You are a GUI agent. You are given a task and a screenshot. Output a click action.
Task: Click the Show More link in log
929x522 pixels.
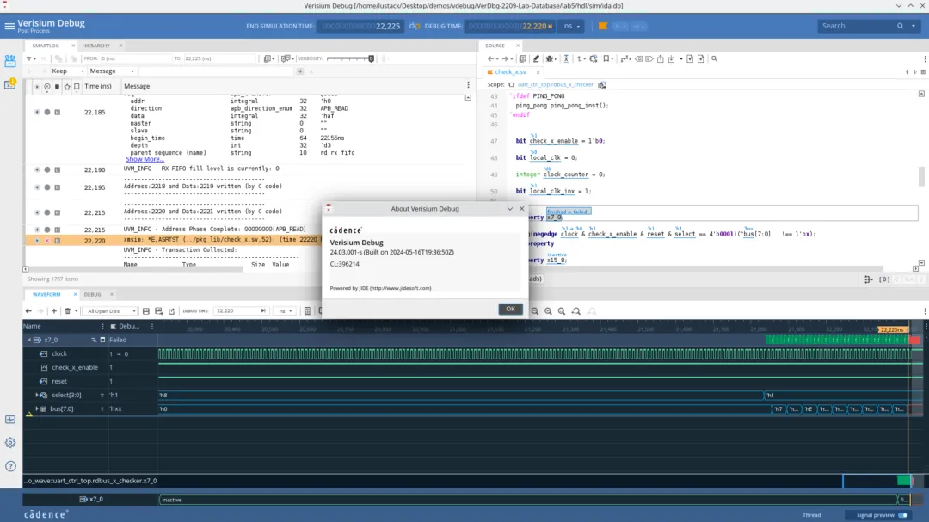pyautogui.click(x=145, y=159)
